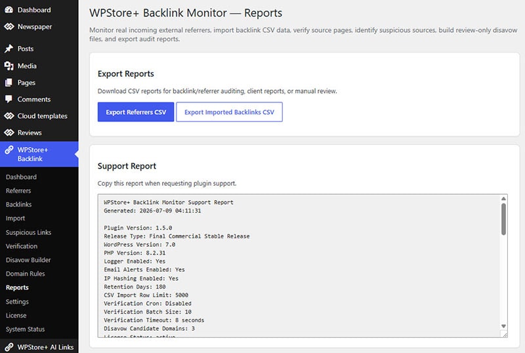This screenshot has width=525, height=353.
Task: Select the Reports submenu item
Action: point(17,287)
